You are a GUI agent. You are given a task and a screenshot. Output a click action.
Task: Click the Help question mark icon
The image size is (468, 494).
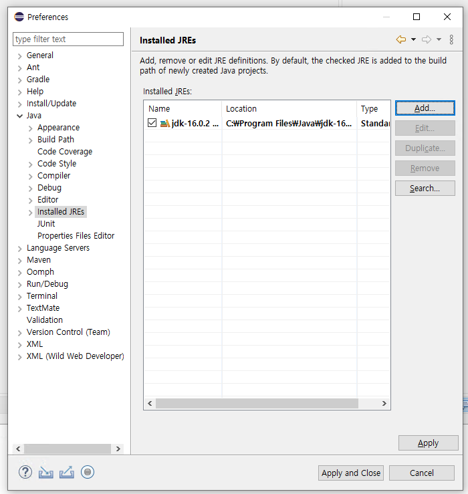pos(25,473)
